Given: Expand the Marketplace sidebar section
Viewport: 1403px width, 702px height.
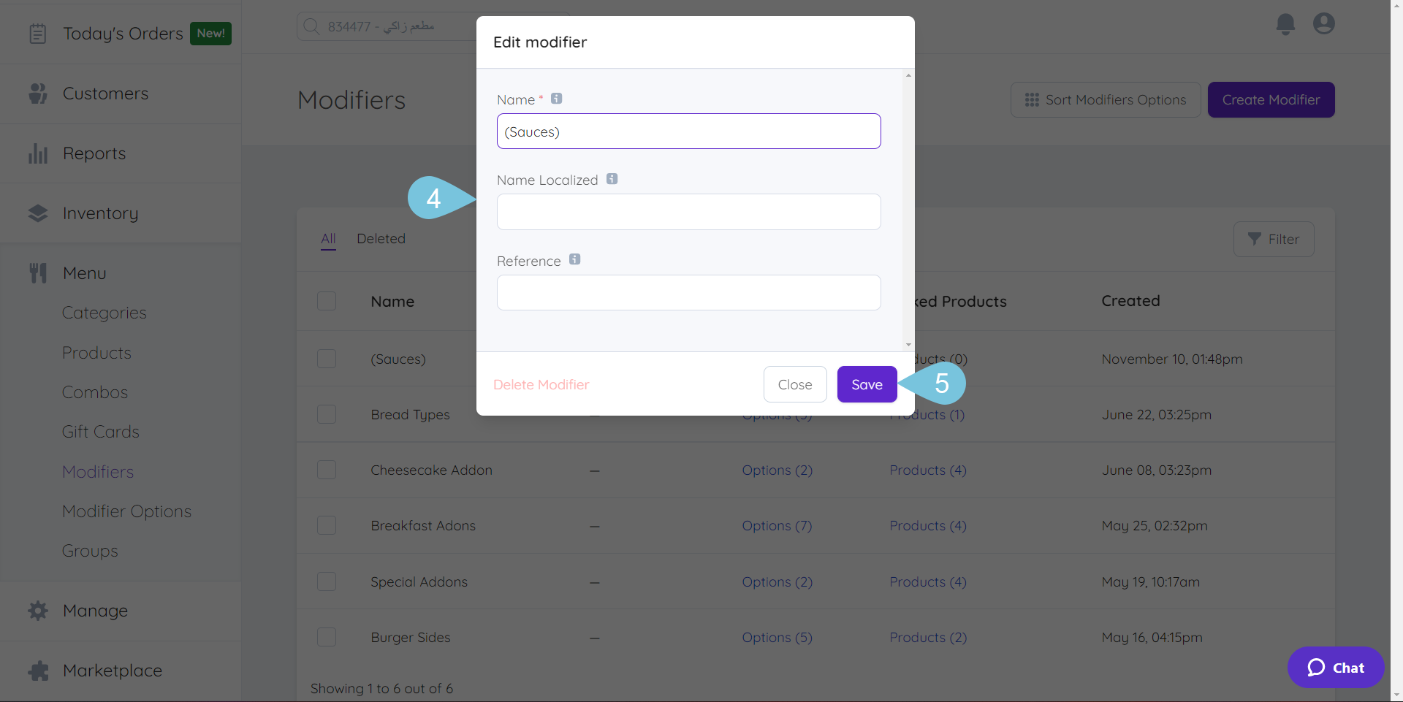Looking at the screenshot, I should 113,670.
